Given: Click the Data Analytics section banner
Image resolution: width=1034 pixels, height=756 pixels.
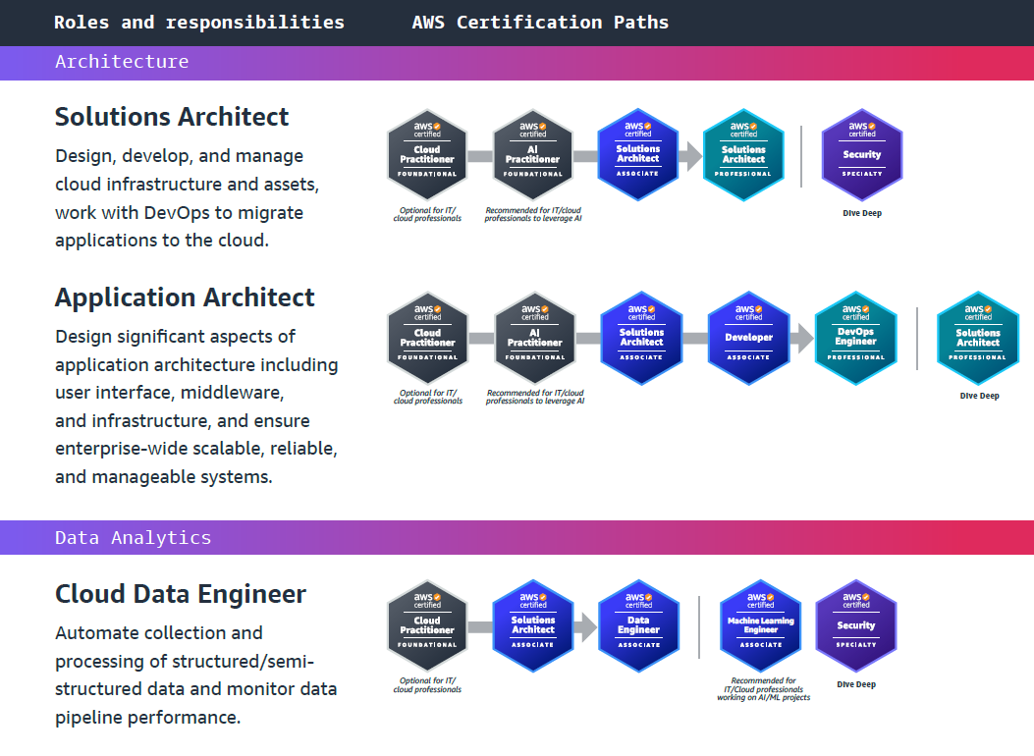Looking at the screenshot, I should (x=134, y=537).
